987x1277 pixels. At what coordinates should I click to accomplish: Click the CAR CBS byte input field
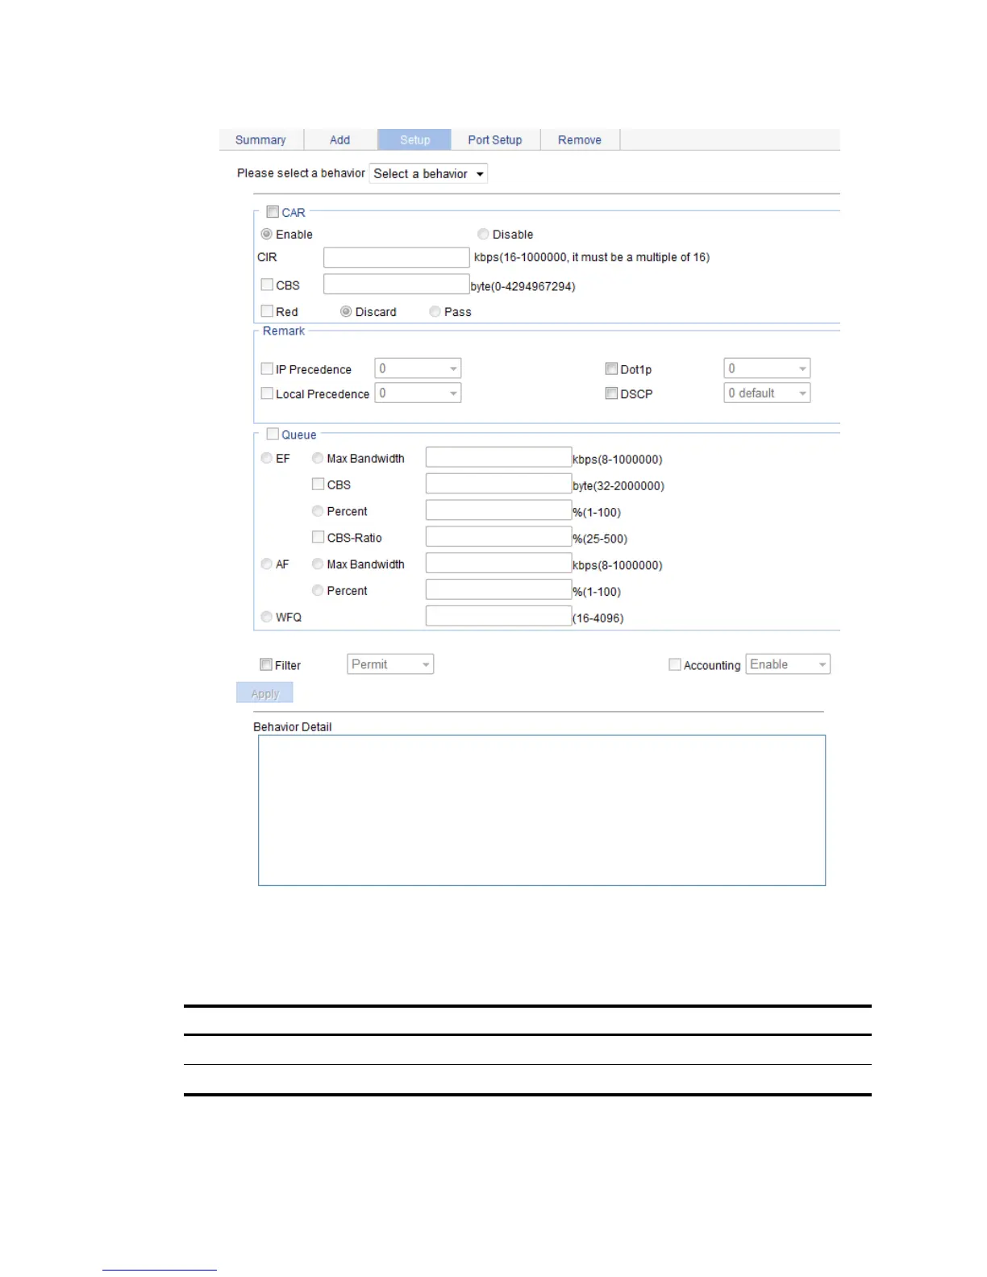396,284
